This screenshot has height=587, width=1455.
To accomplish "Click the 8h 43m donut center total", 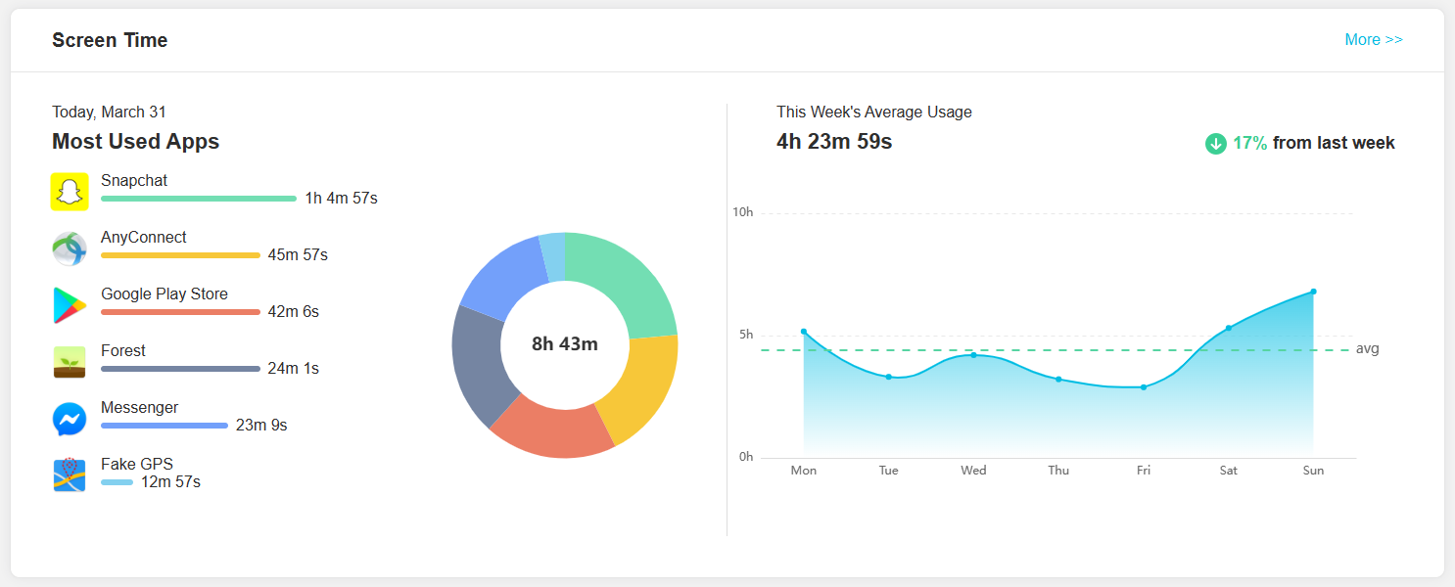I will [x=565, y=344].
